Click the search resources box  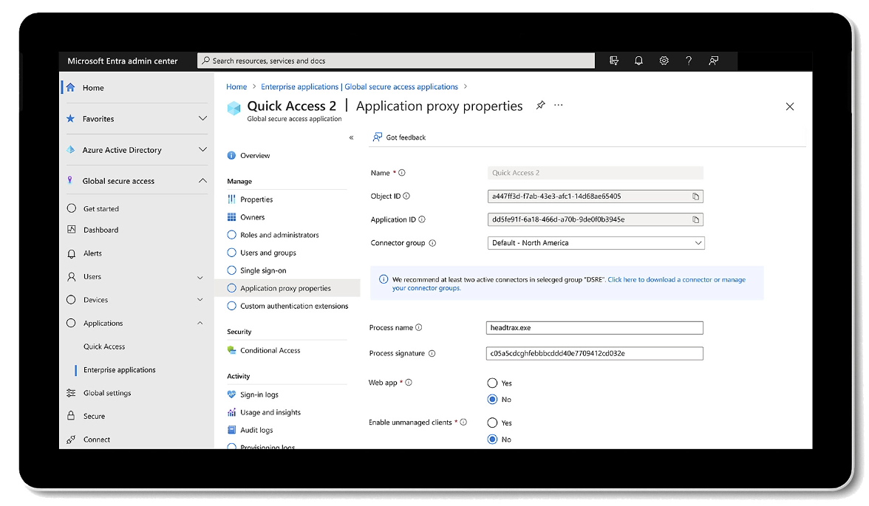tap(396, 61)
